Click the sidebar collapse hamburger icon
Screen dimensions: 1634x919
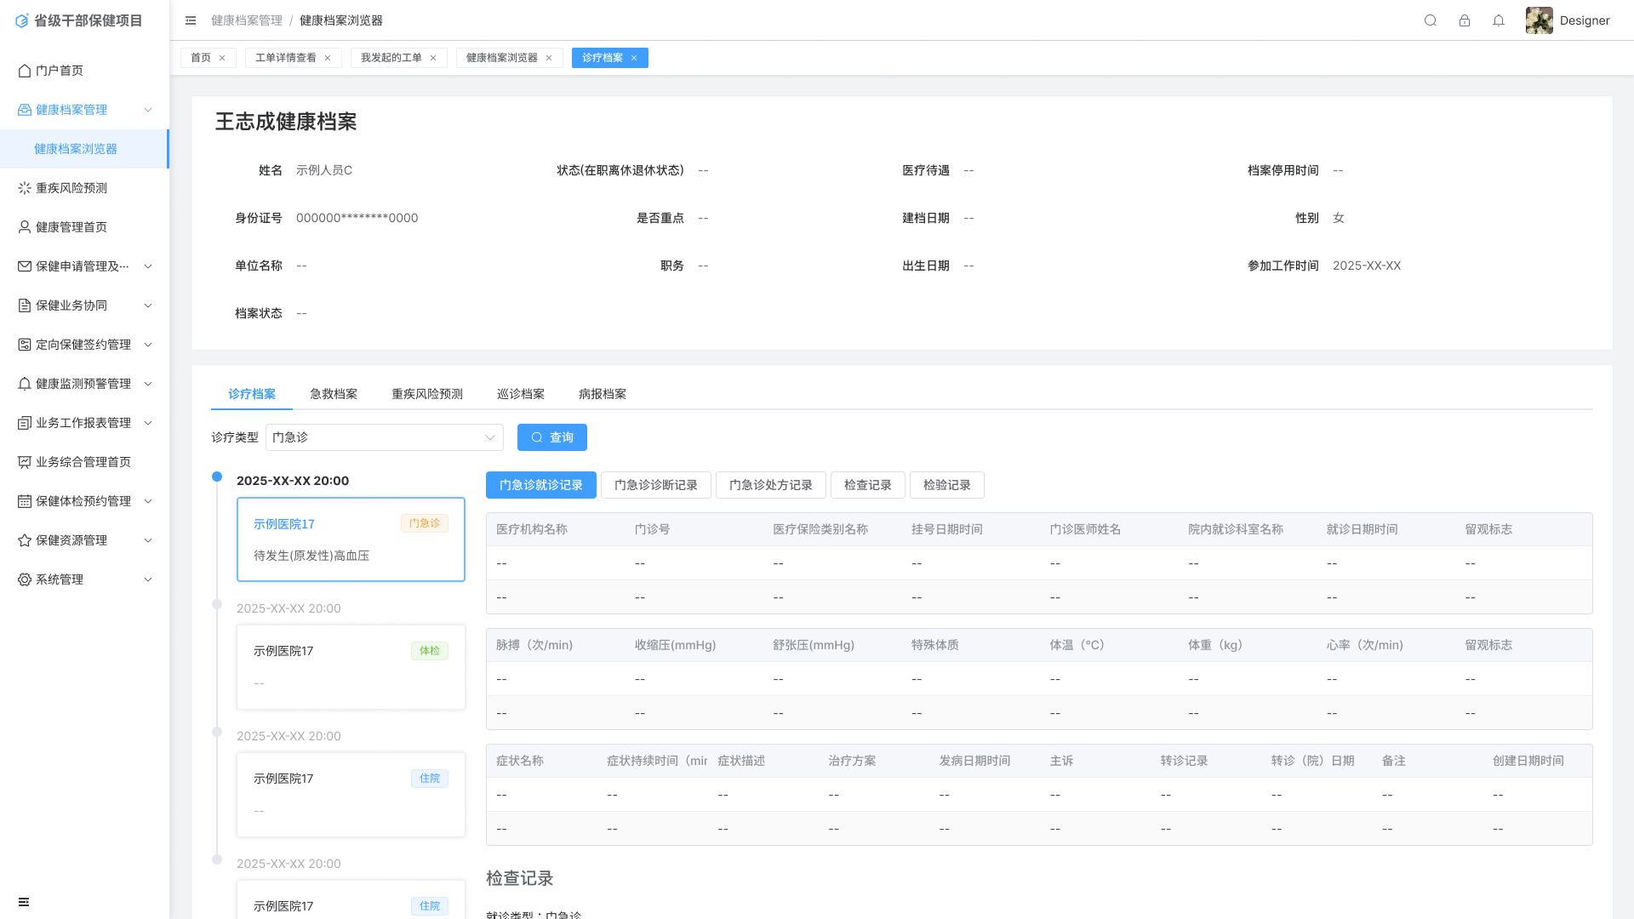tap(191, 20)
